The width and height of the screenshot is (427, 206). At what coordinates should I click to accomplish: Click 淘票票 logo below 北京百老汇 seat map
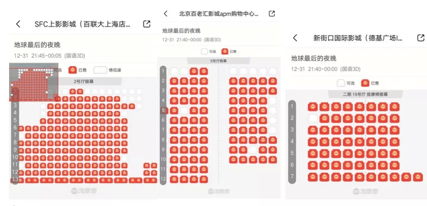218,191
